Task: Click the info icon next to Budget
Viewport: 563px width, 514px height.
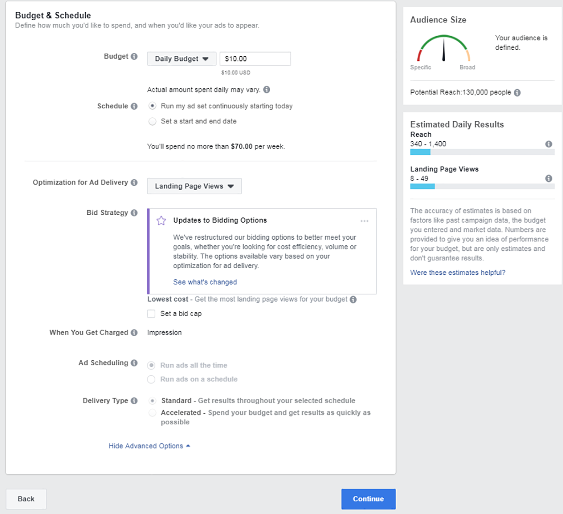Action: (134, 57)
